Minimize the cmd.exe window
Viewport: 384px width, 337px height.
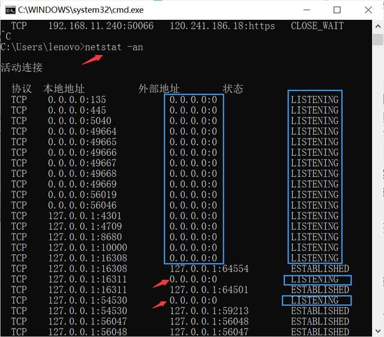(x=307, y=10)
